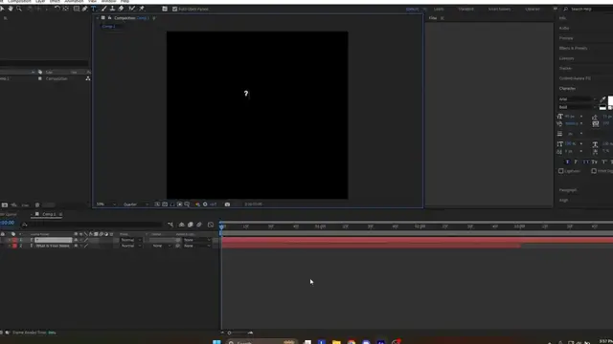
Task: Open the Window menu
Action: (x=108, y=1)
